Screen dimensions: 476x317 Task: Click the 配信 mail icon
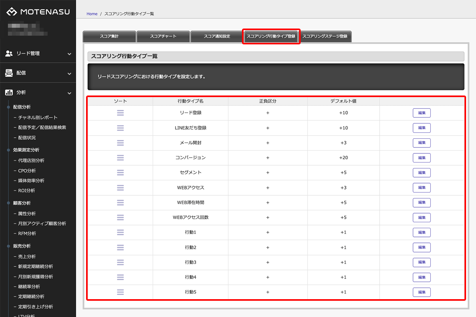[x=9, y=73]
